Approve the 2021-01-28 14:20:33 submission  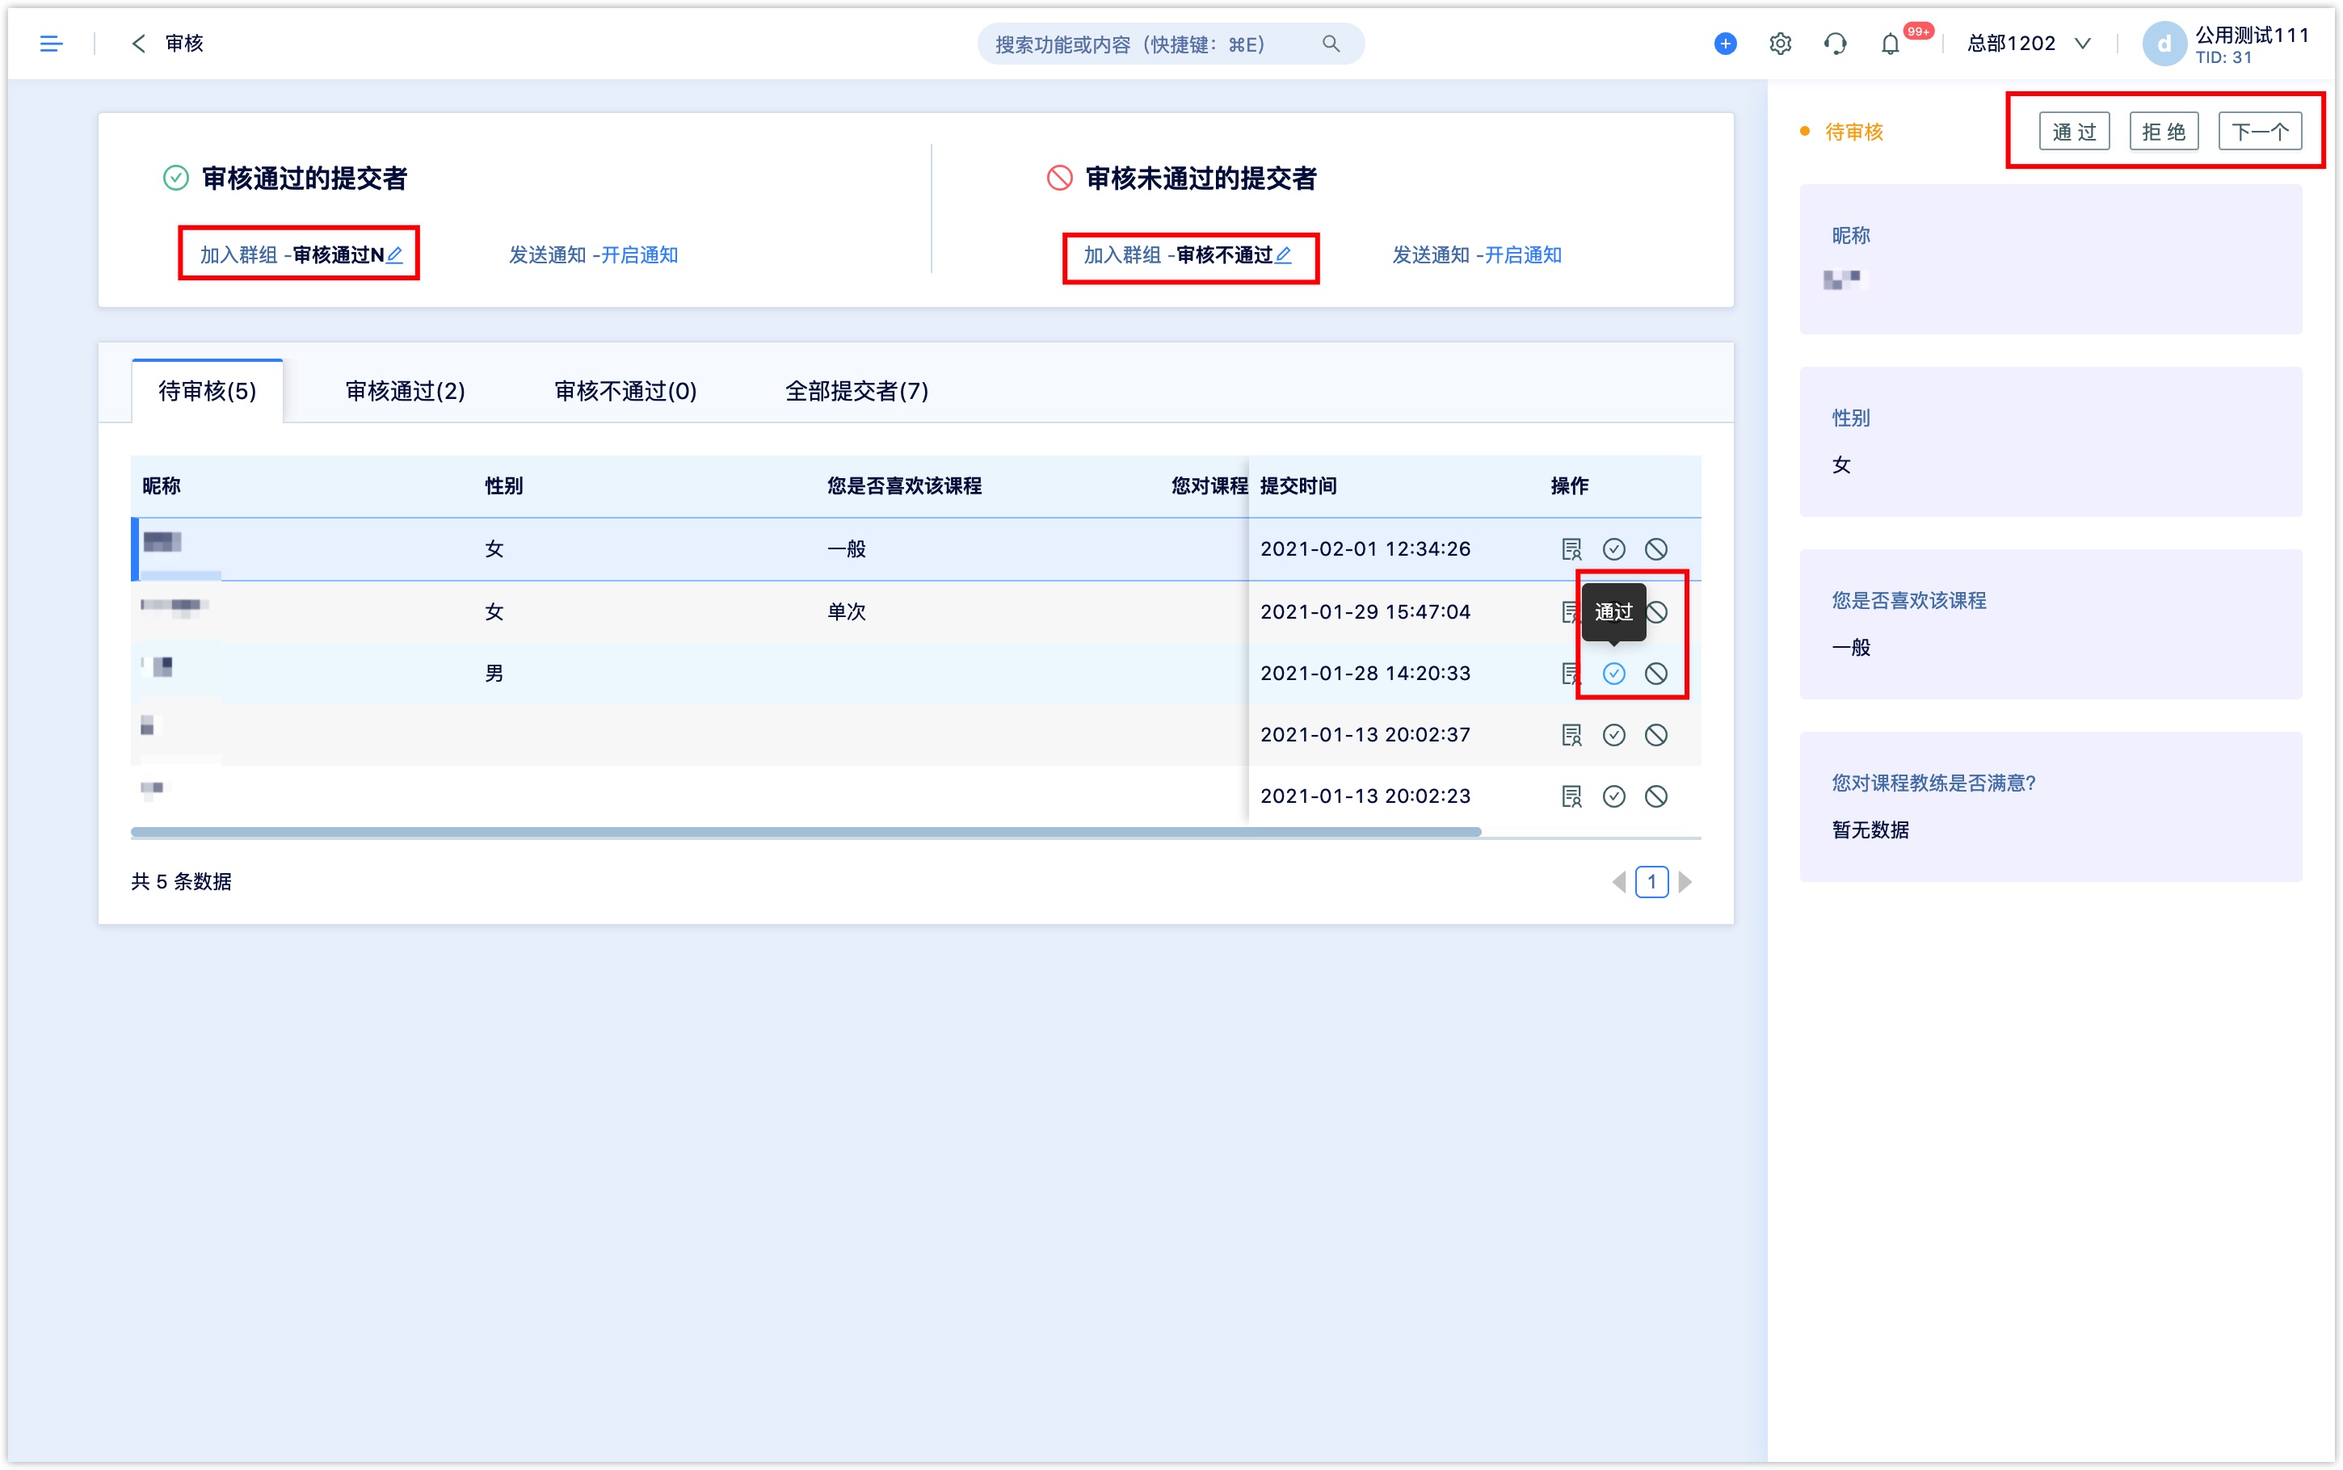[x=1614, y=674]
